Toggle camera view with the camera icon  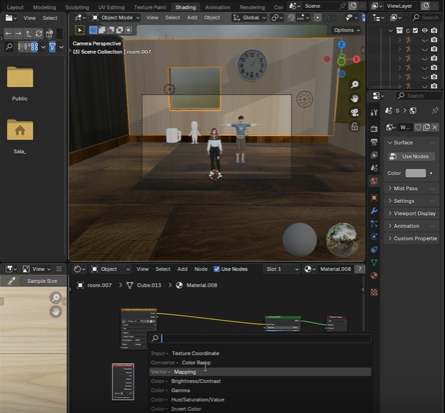click(355, 113)
